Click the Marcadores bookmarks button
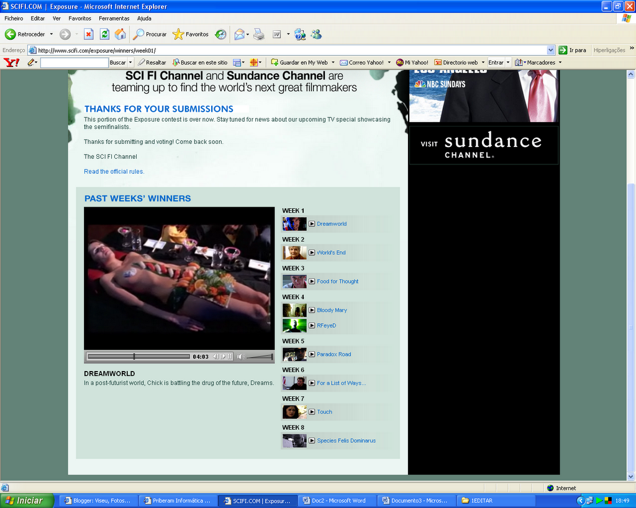Screen dimensions: 636x508 [x=535, y=63]
